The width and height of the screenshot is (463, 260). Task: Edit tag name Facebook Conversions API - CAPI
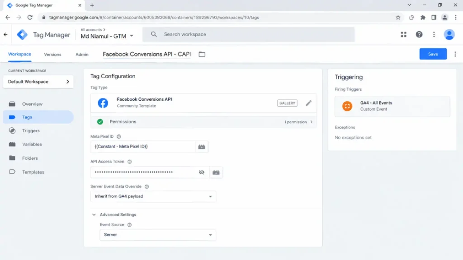click(x=147, y=54)
